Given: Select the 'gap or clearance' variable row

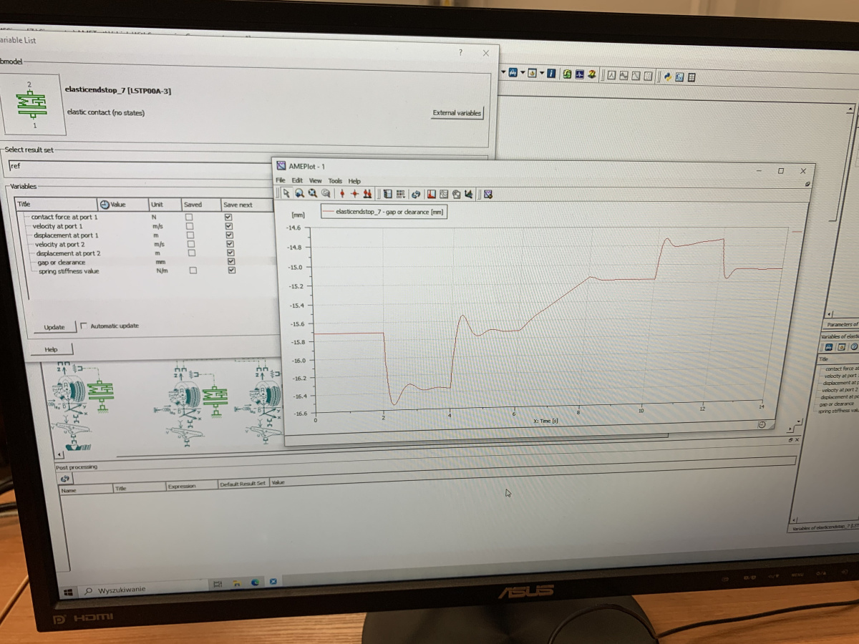Looking at the screenshot, I should coord(61,262).
